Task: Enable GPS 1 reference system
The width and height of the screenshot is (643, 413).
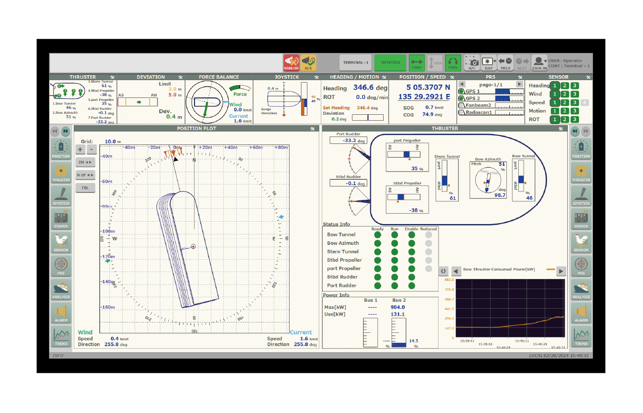Action: [x=461, y=92]
